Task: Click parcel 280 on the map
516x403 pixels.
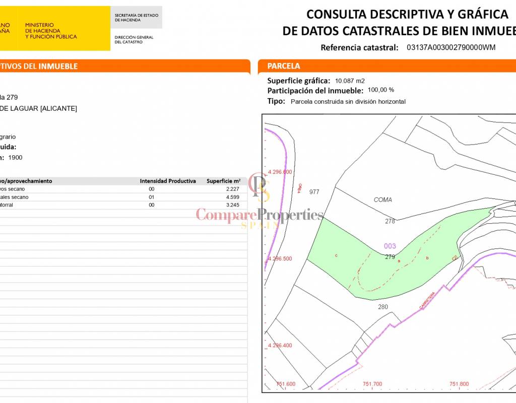Action: click(383, 306)
